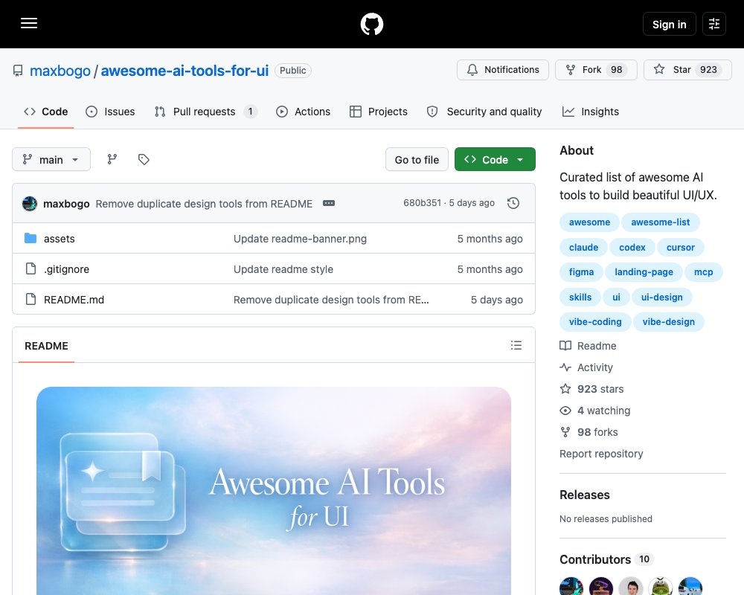Expand the green Code dropdown
The image size is (744, 595).
pyautogui.click(x=495, y=159)
